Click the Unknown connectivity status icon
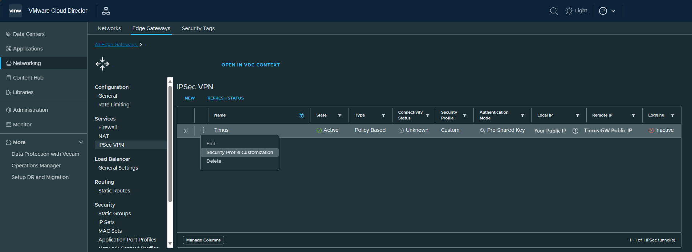The width and height of the screenshot is (692, 252). (x=401, y=130)
